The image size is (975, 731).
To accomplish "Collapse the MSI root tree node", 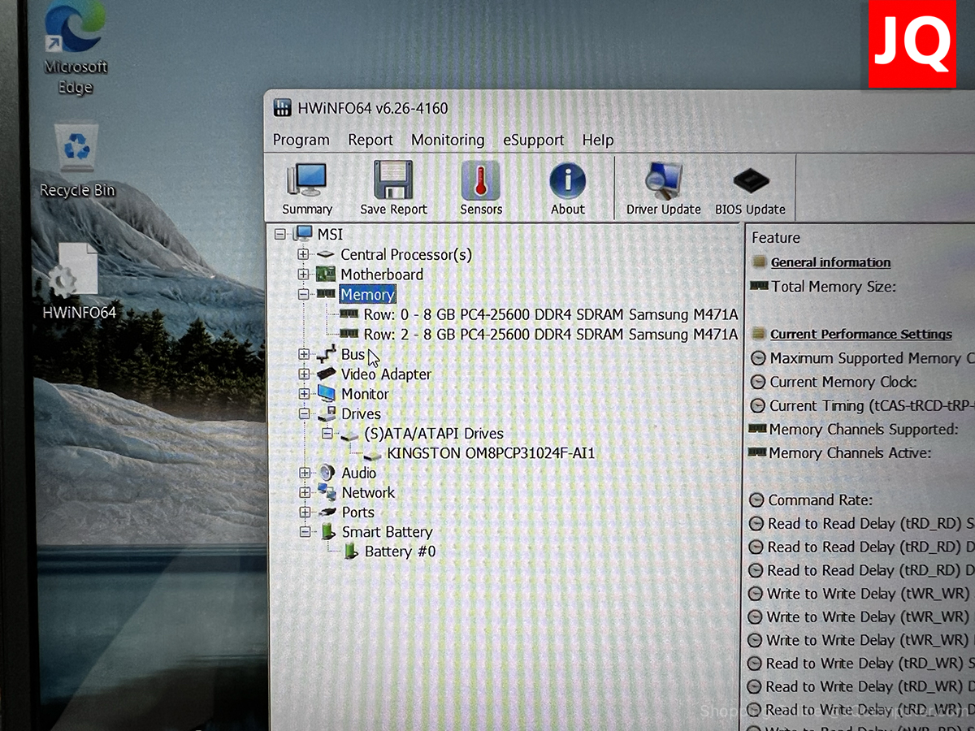I will point(280,235).
